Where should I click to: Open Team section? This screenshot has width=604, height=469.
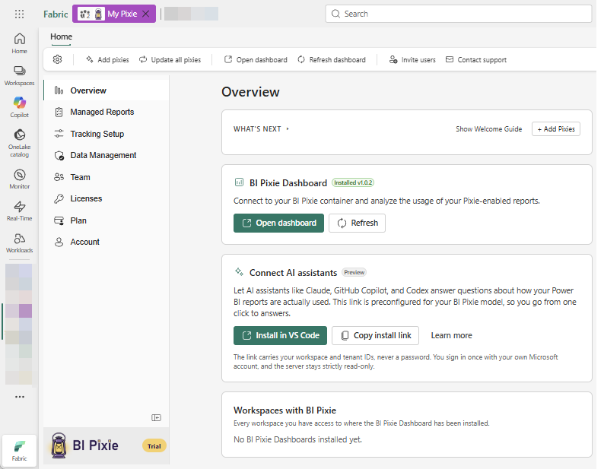106,177
